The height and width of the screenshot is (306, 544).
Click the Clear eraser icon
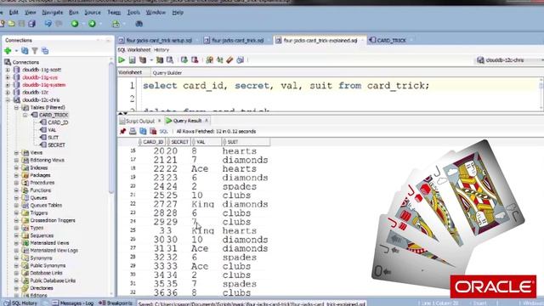(x=229, y=59)
